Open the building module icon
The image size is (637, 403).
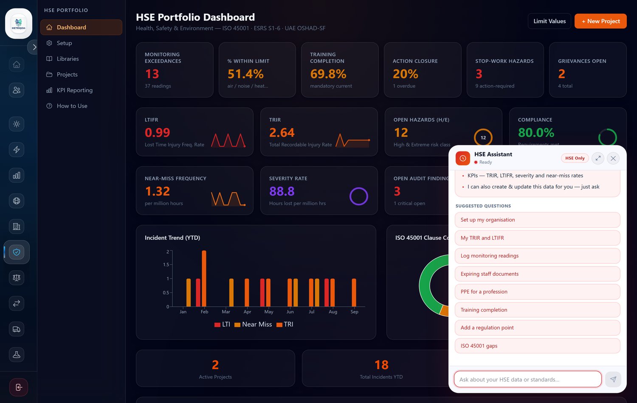[x=17, y=227]
